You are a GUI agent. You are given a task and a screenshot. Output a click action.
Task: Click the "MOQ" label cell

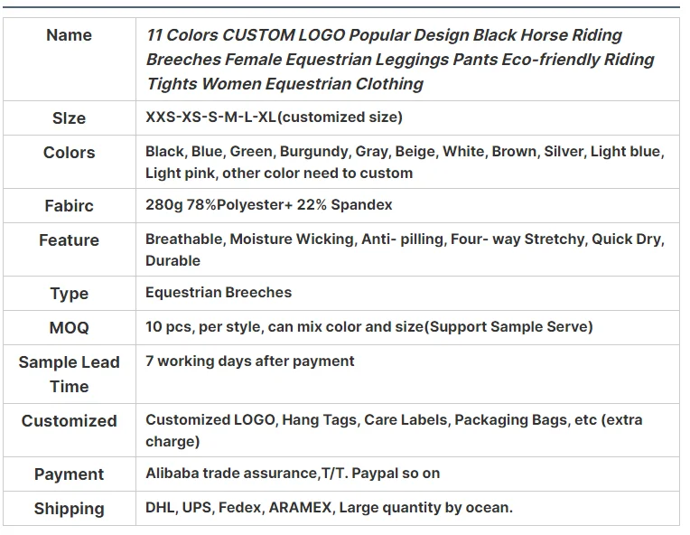coord(70,327)
